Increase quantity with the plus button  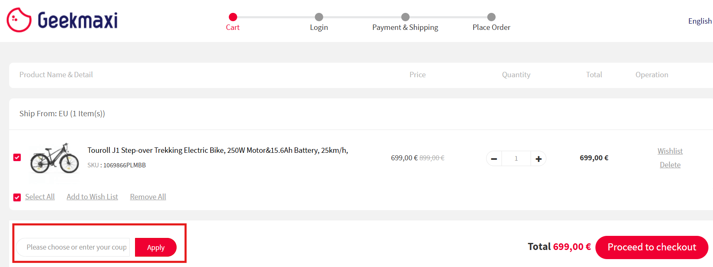pyautogui.click(x=538, y=159)
